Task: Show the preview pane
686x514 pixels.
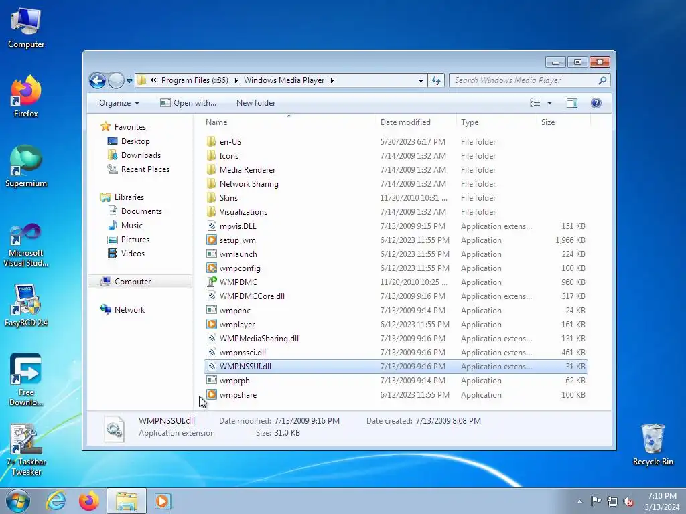Action: click(572, 103)
